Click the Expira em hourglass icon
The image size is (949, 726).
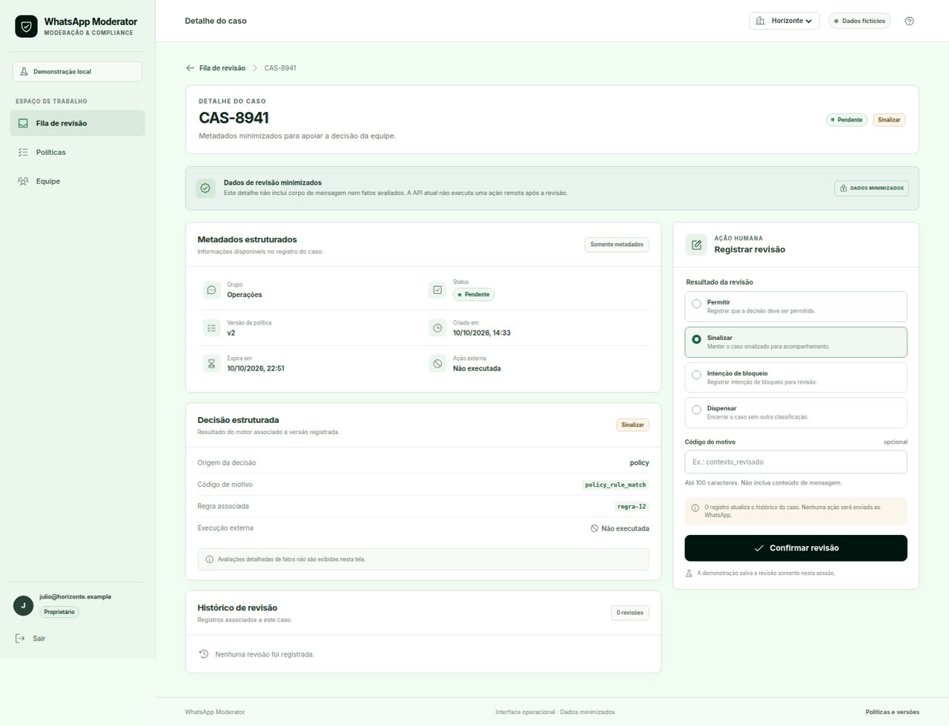click(x=211, y=364)
